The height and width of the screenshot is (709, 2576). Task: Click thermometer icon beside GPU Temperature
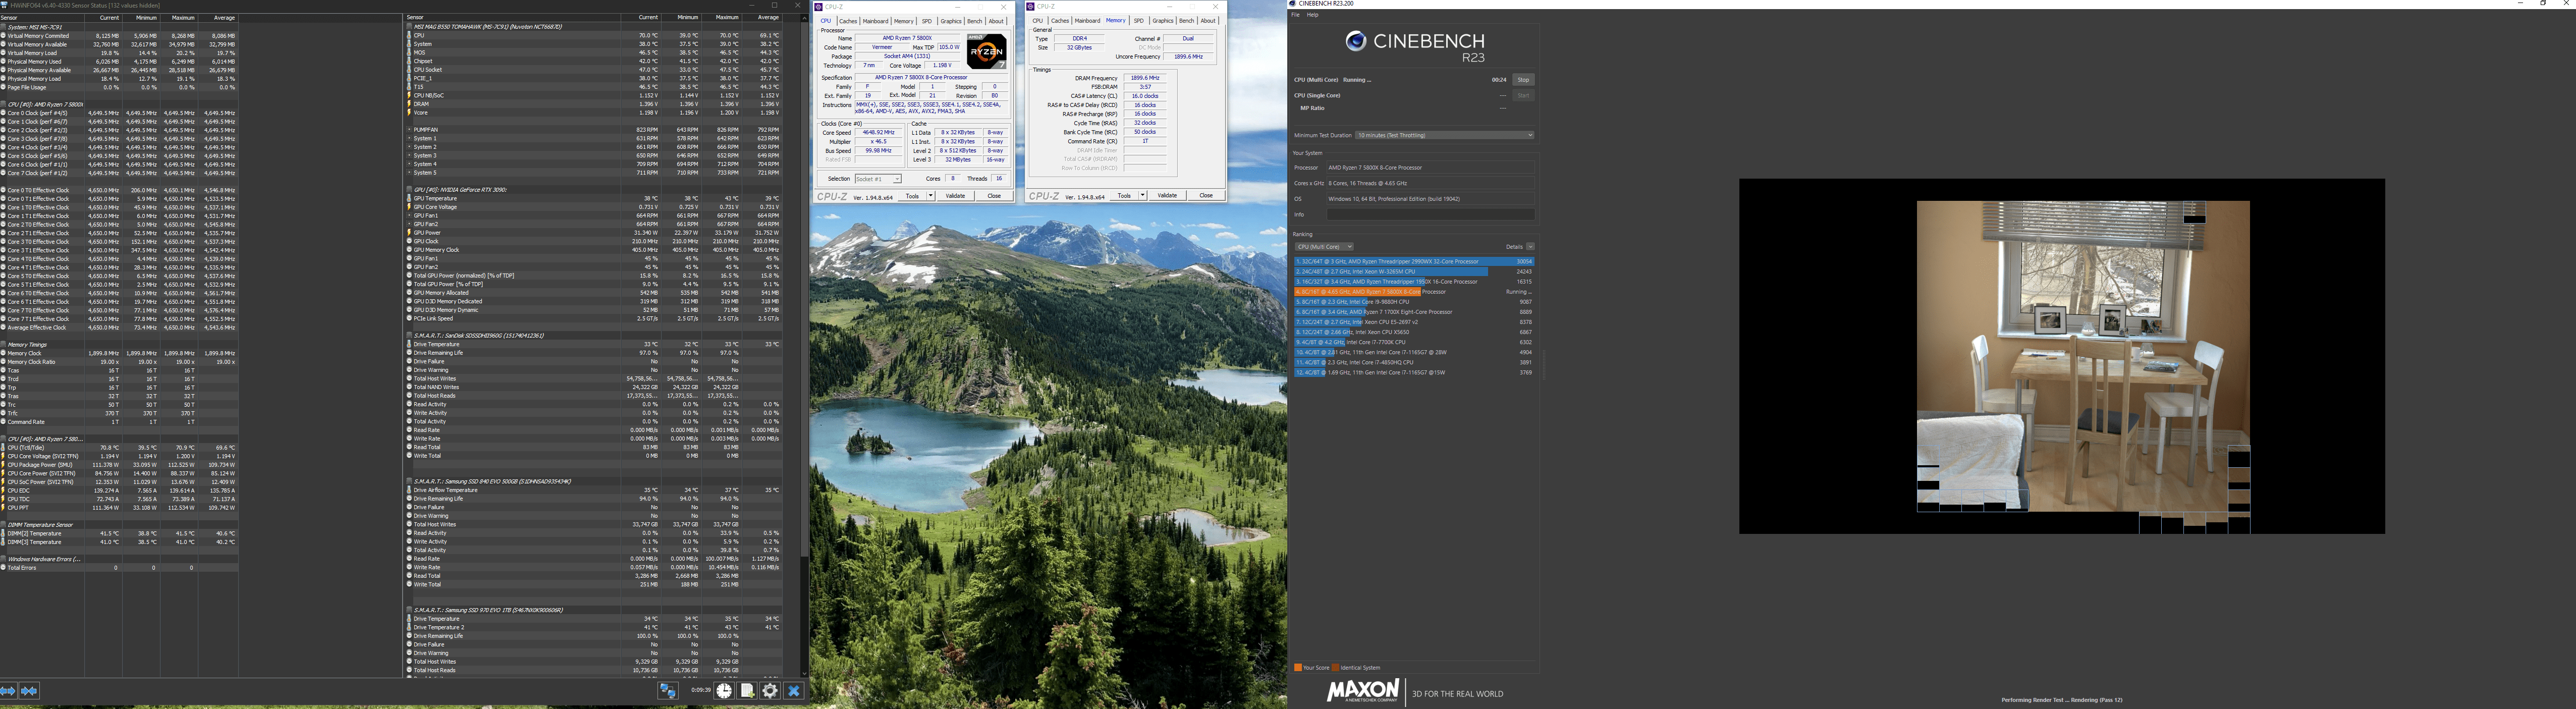410,198
